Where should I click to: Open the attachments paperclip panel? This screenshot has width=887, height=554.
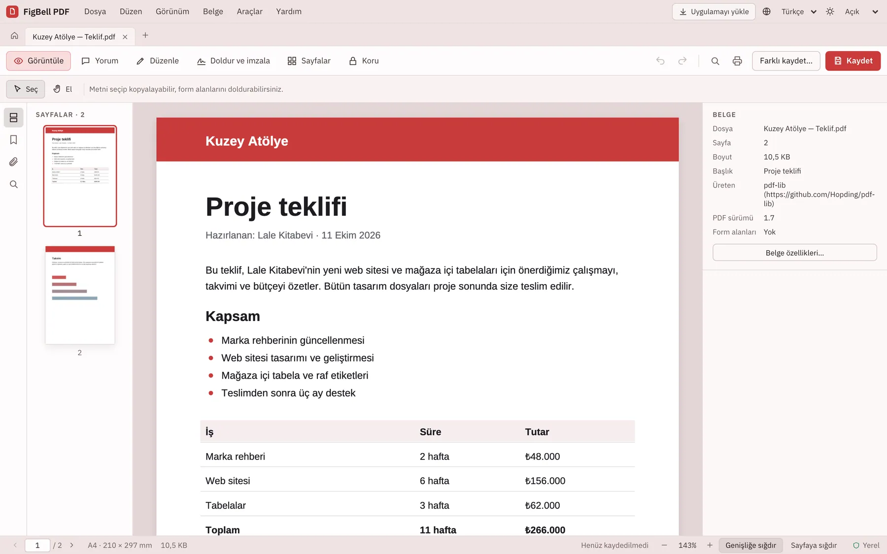point(13,162)
